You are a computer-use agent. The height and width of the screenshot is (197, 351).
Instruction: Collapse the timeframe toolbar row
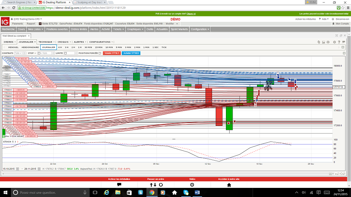pos(343,47)
